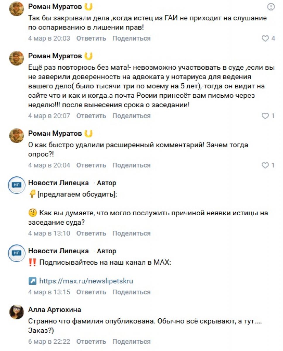The width and height of the screenshot is (283, 351).
Task: Like the 20:04 comment about deleted commentary
Action: pos(265,165)
